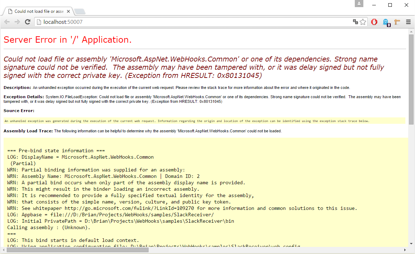Click the 'Exception Details:' label

(24, 97)
